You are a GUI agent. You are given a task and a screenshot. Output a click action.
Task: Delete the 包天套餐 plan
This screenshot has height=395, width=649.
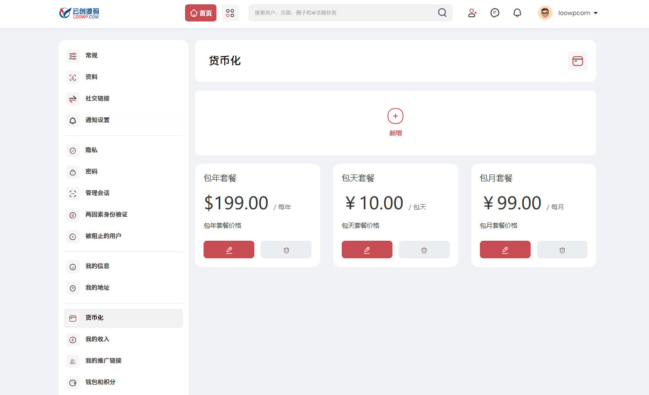click(424, 250)
